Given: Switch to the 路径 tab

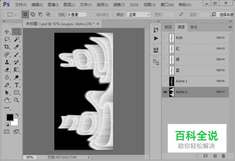Looking at the screenshot, I should pyautogui.click(x=194, y=27).
